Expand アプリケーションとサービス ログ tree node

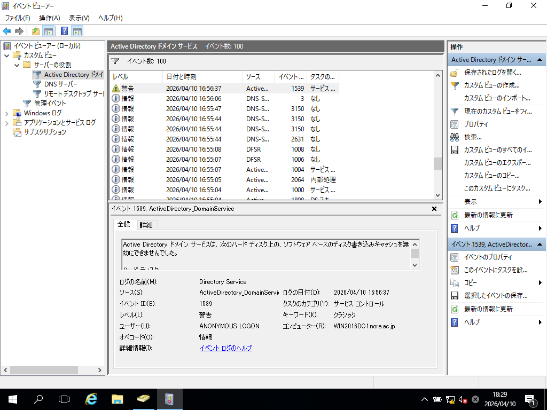coord(6,123)
